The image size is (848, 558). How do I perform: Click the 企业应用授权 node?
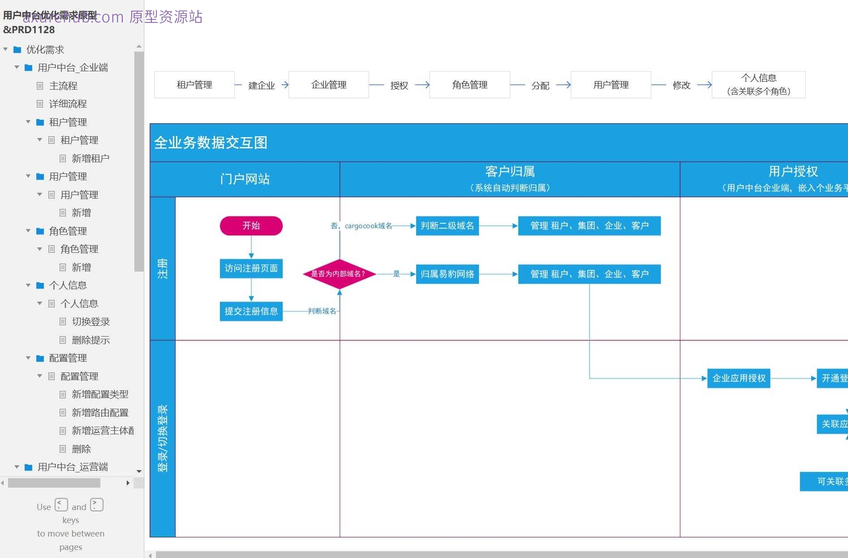739,378
